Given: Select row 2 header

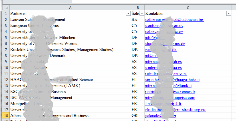Looking at the screenshot, I should (x=5, y=19).
